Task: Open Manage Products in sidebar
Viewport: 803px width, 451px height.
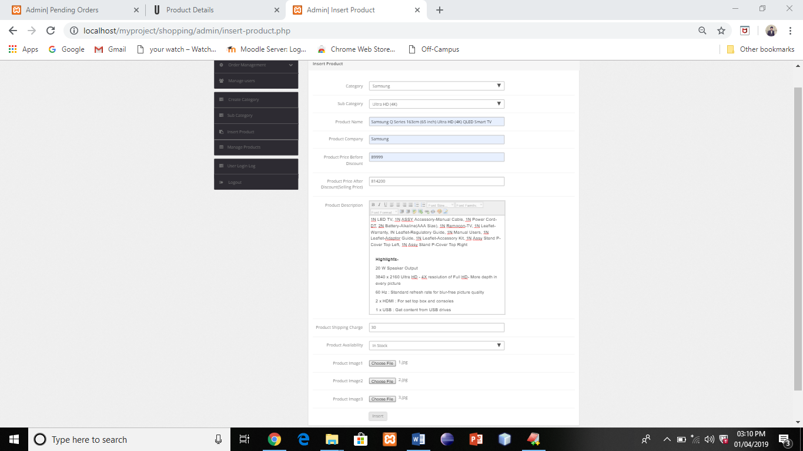Action: pyautogui.click(x=256, y=147)
